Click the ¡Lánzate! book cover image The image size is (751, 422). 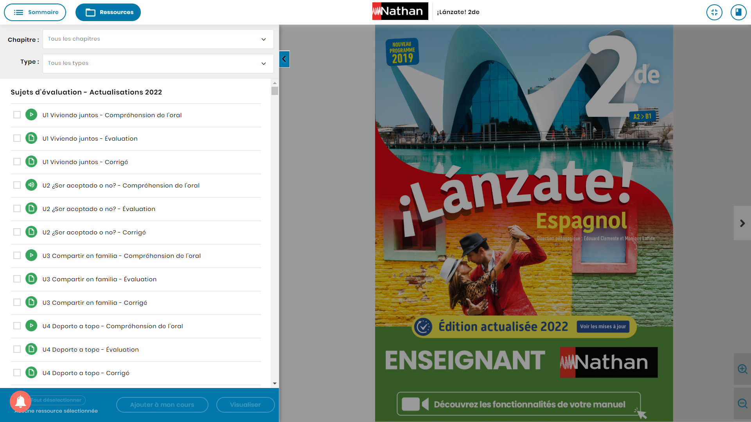click(x=524, y=223)
